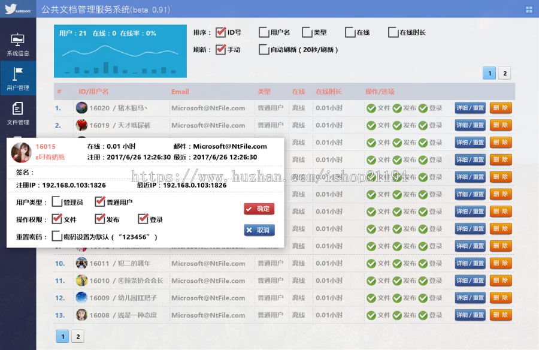
Task: Open the 系统信息 sidebar section
Action: pyautogui.click(x=18, y=44)
